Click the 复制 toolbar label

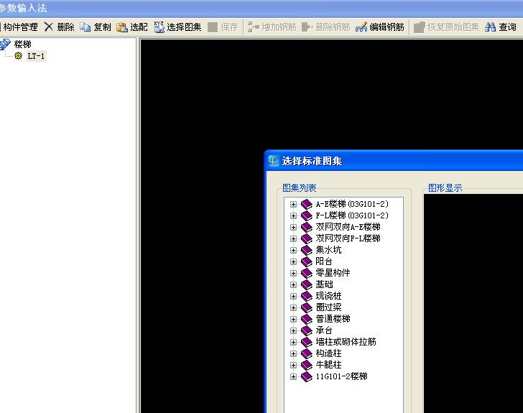click(x=102, y=27)
